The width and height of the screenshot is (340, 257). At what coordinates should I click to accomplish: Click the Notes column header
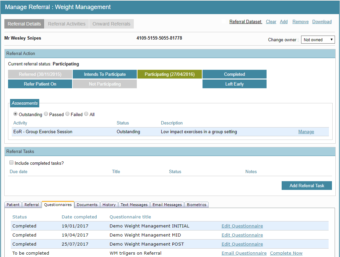point(251,171)
